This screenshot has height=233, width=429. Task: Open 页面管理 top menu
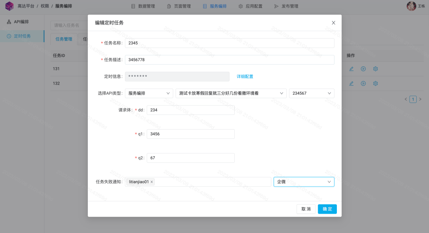[x=179, y=6]
